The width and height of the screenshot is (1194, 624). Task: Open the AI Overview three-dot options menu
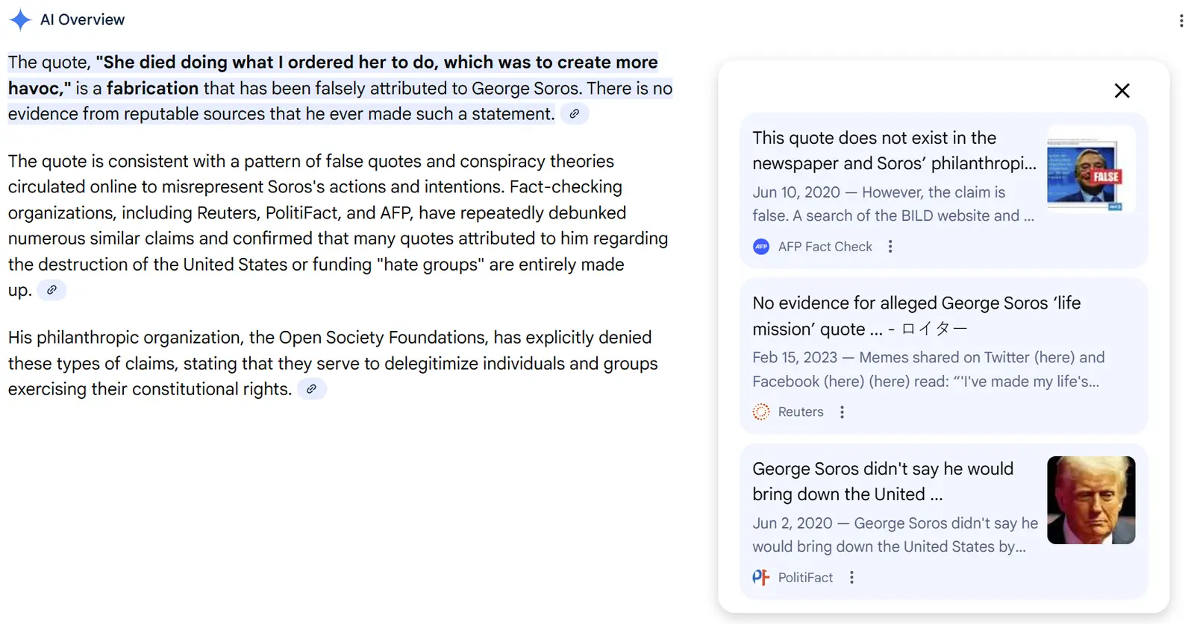pos(1181,21)
